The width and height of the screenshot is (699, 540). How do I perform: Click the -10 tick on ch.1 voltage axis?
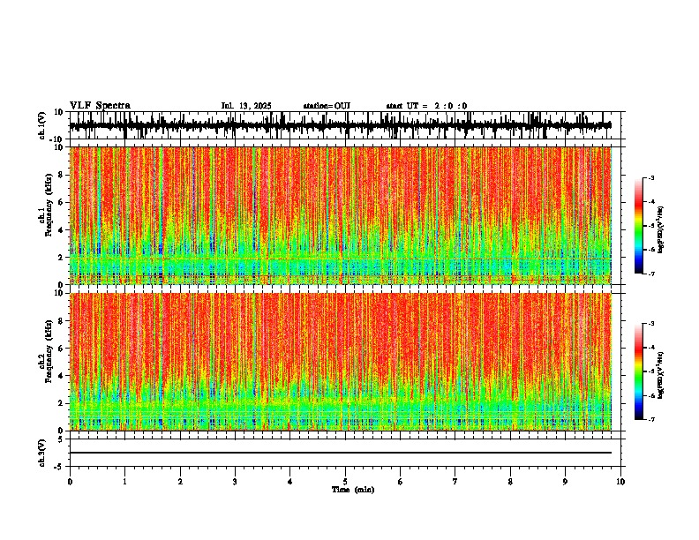click(57, 139)
